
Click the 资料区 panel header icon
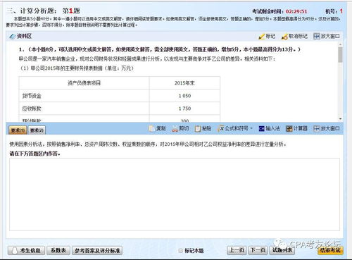tap(12, 37)
